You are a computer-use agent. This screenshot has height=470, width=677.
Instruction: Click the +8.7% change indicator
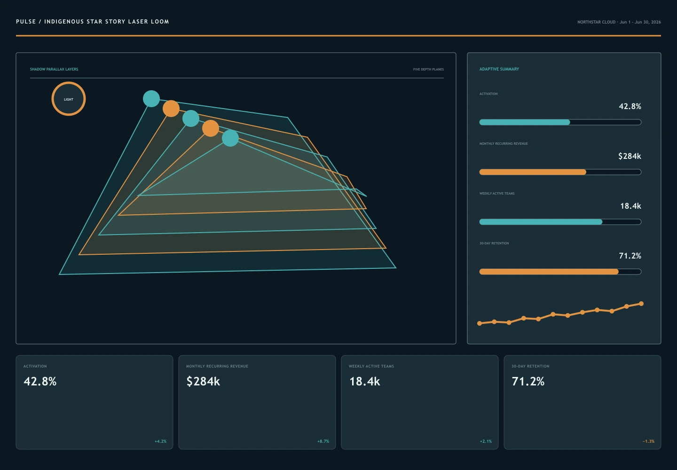323,441
